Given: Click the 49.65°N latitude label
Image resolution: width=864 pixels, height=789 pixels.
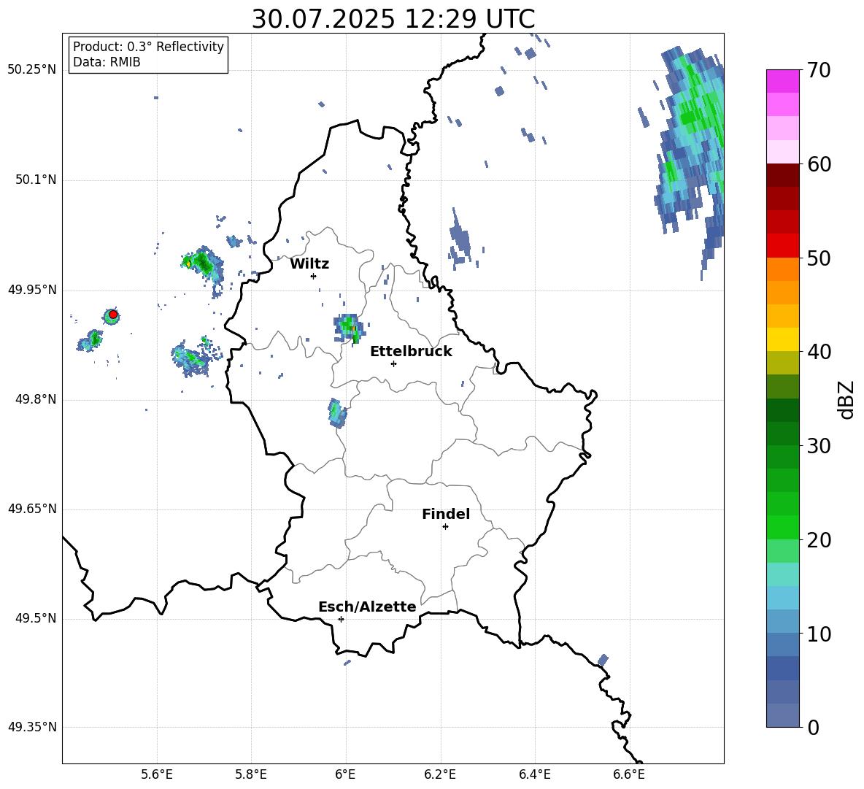Looking at the screenshot, I should coord(31,509).
